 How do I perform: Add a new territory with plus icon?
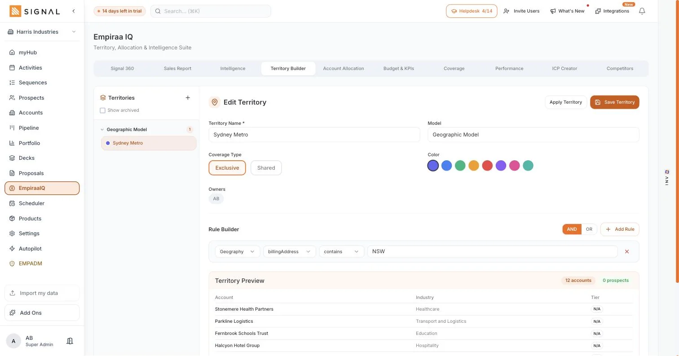tap(188, 97)
